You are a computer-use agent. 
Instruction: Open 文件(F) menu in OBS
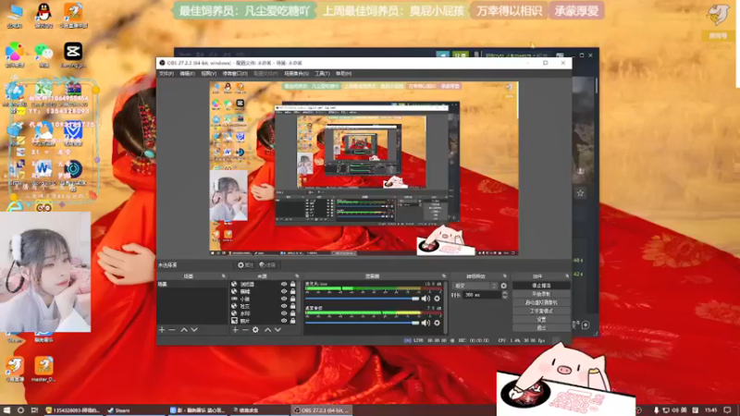coord(166,74)
